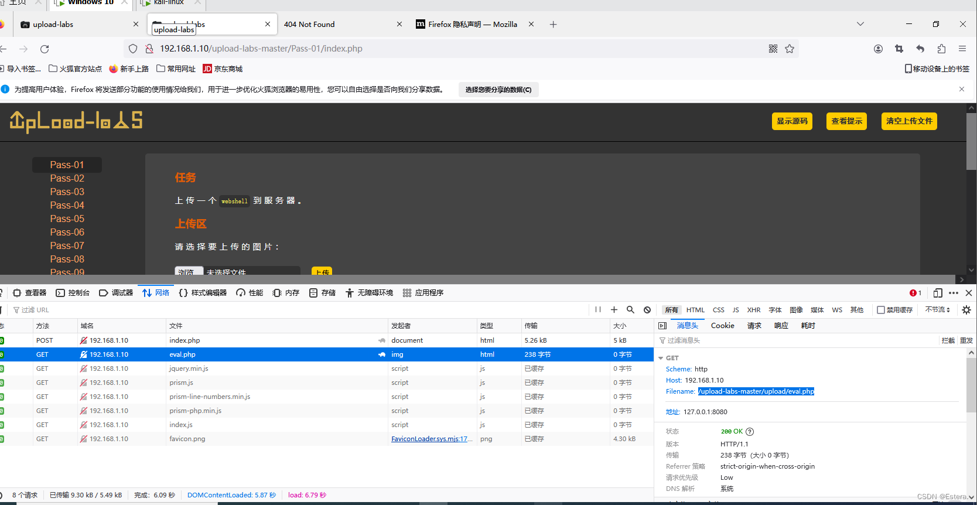Screen dimensions: 977x505
Task: Click the plus icon in network toolbar
Action: click(x=614, y=310)
